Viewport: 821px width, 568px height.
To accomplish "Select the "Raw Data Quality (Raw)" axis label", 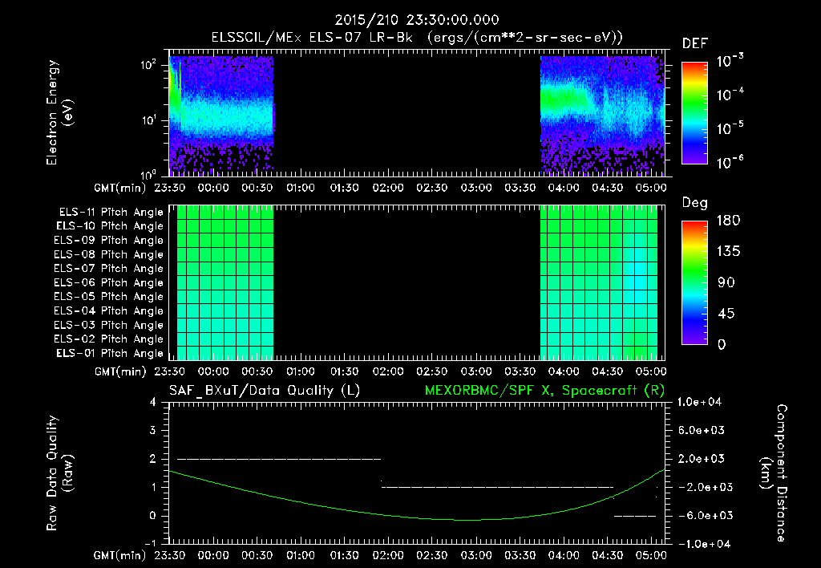I will point(59,473).
